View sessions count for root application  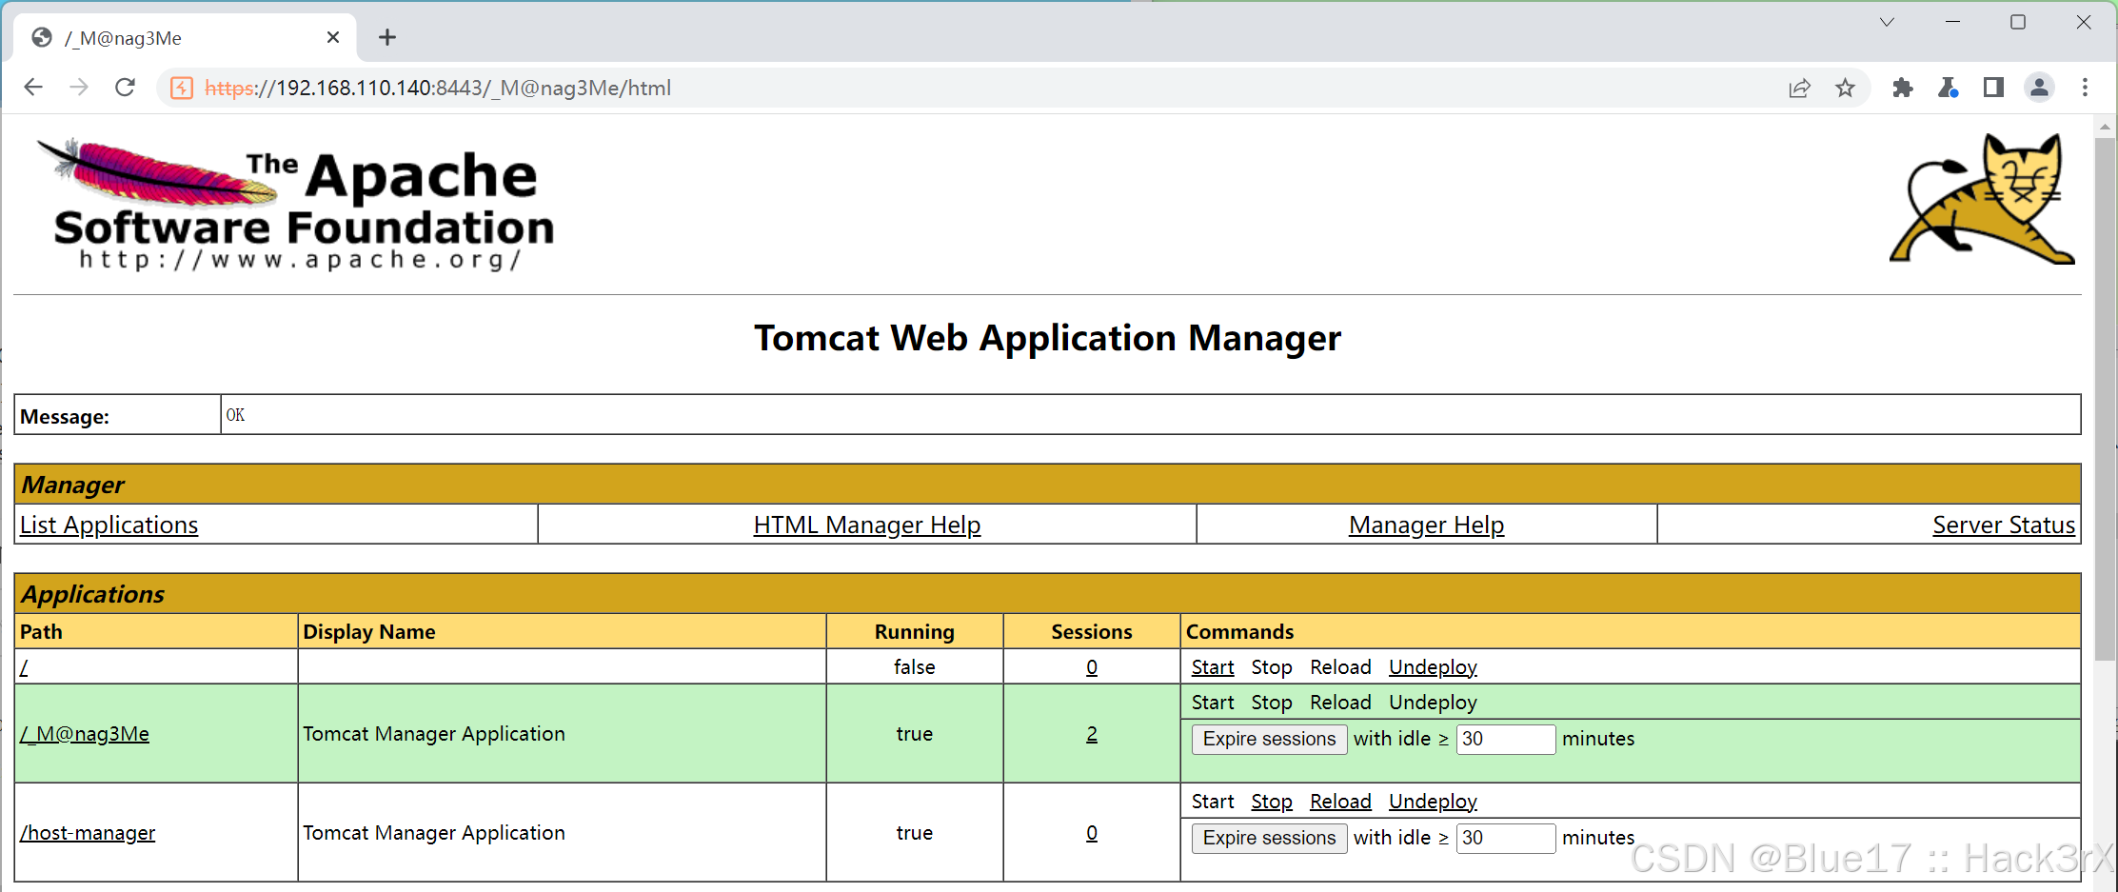(1092, 667)
